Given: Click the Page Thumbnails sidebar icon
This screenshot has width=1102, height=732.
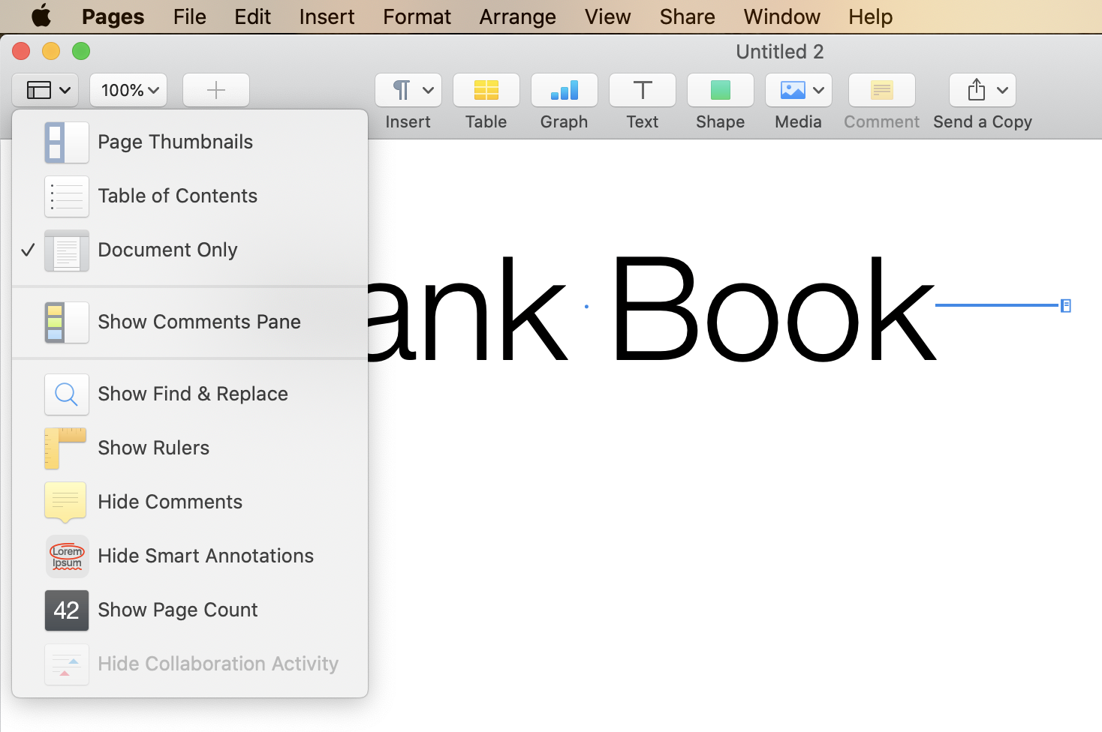Looking at the screenshot, I should [x=66, y=142].
